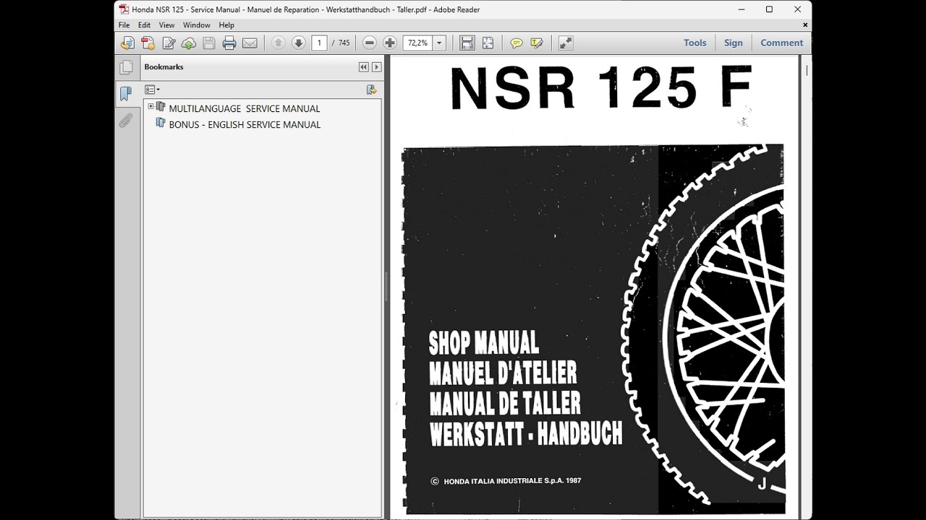Open the Page Thumbnails side panel
This screenshot has width=926, height=520.
(127, 67)
